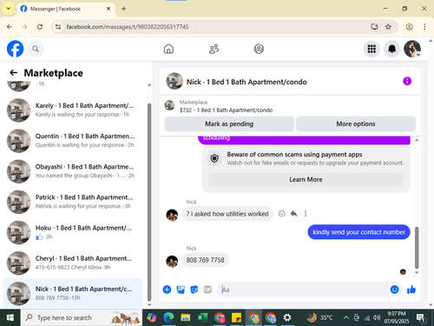React to Nick's utilities message with emoji
The image size is (434, 326).
click(281, 214)
